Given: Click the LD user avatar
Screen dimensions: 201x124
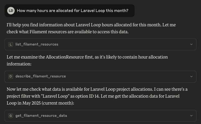Looking at the screenshot, I should 11,11.
